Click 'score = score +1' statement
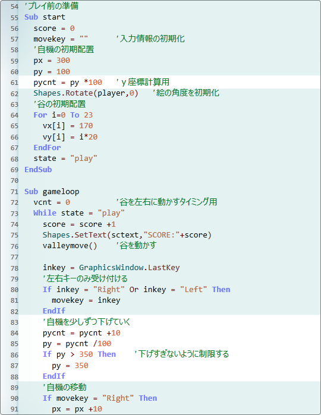 [79, 224]
